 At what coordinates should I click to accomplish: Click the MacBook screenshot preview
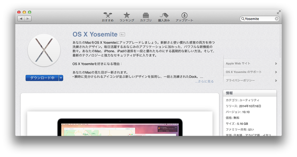click(120, 127)
